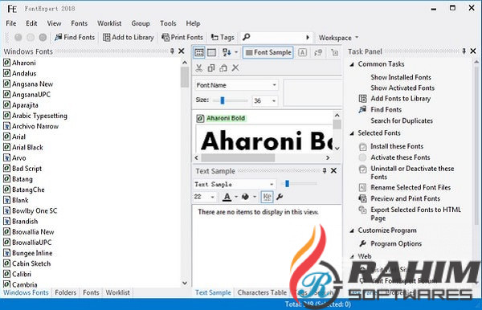Click Show Activated Fonts link

tap(402, 88)
